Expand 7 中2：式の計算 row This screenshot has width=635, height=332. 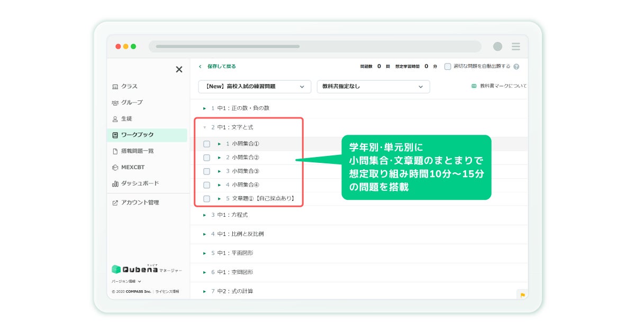[359, 291]
